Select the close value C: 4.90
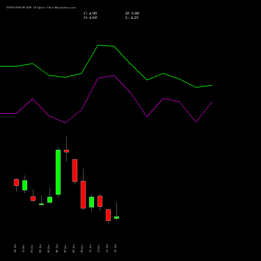This screenshot has width=261, height=261. pyautogui.click(x=90, y=14)
